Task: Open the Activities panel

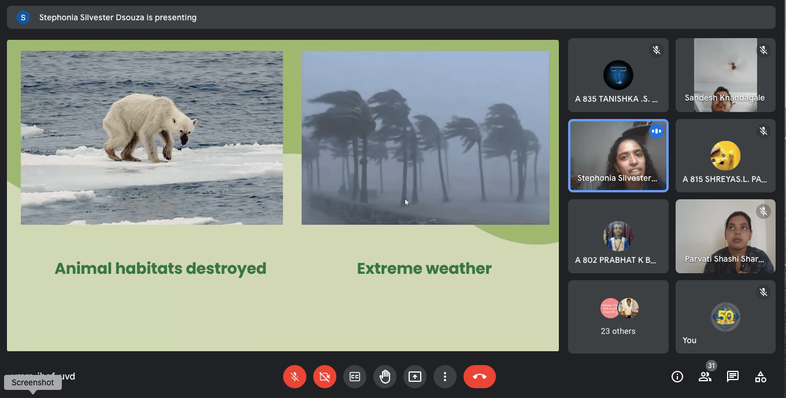Action: pyautogui.click(x=761, y=377)
